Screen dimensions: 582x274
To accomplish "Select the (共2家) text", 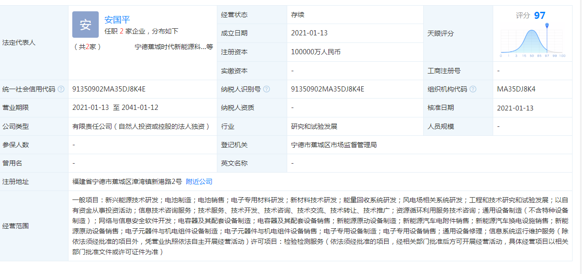I will [x=87, y=47].
